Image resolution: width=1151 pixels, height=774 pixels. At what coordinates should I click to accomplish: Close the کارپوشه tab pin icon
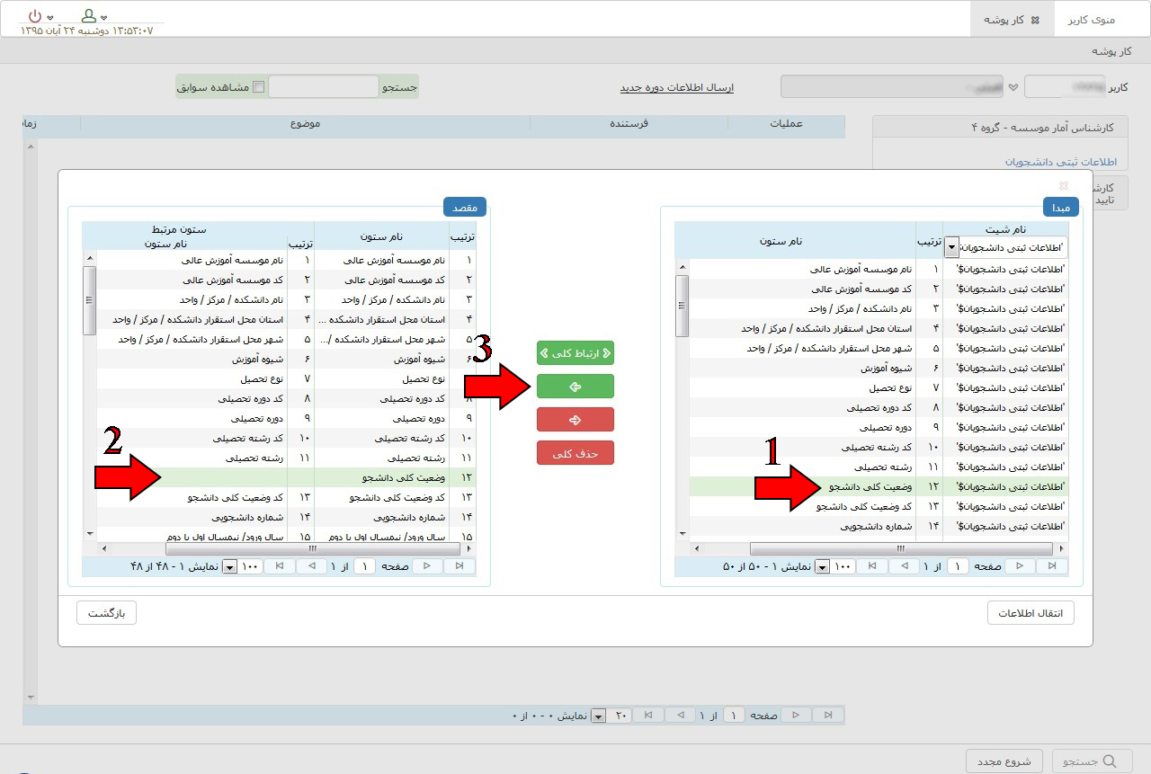pyautogui.click(x=1035, y=20)
